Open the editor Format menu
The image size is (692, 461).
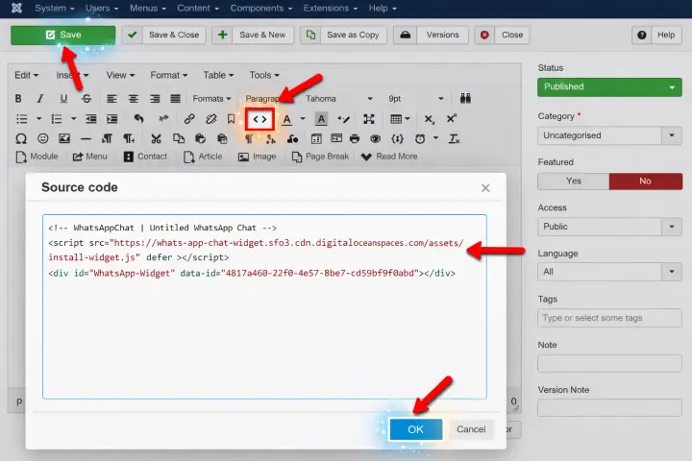point(167,75)
